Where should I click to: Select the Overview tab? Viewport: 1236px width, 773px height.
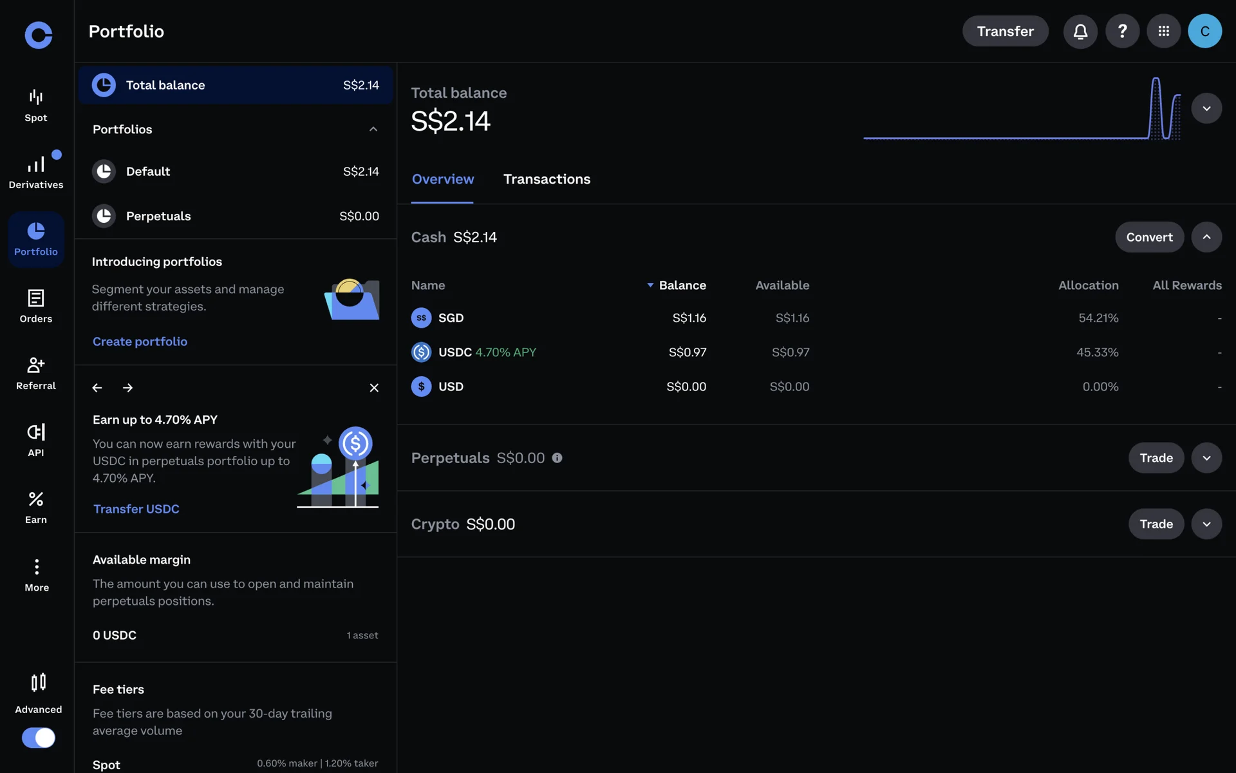(443, 179)
